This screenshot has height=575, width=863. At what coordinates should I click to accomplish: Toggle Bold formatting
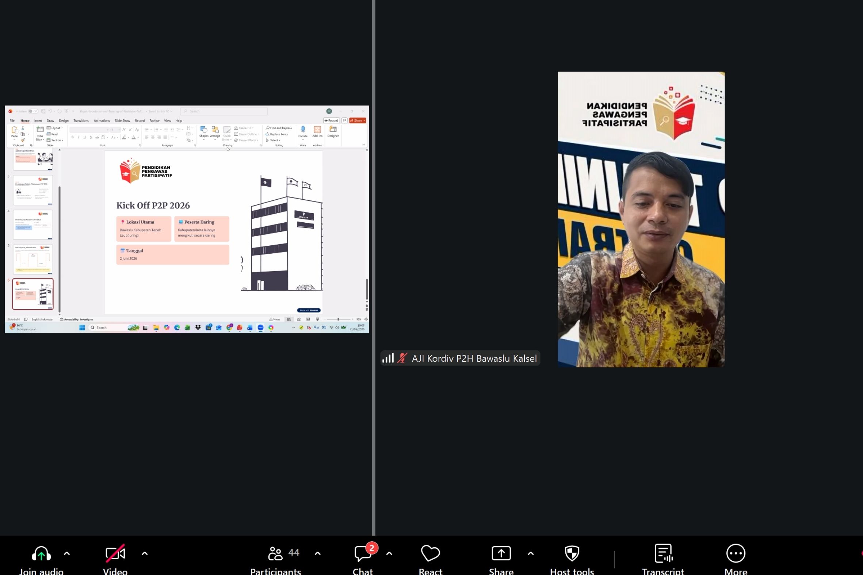pyautogui.click(x=73, y=137)
